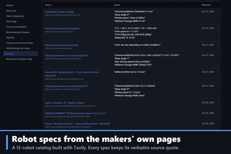
Task: Click the Source column header
Action: pyautogui.click(x=48, y=5)
